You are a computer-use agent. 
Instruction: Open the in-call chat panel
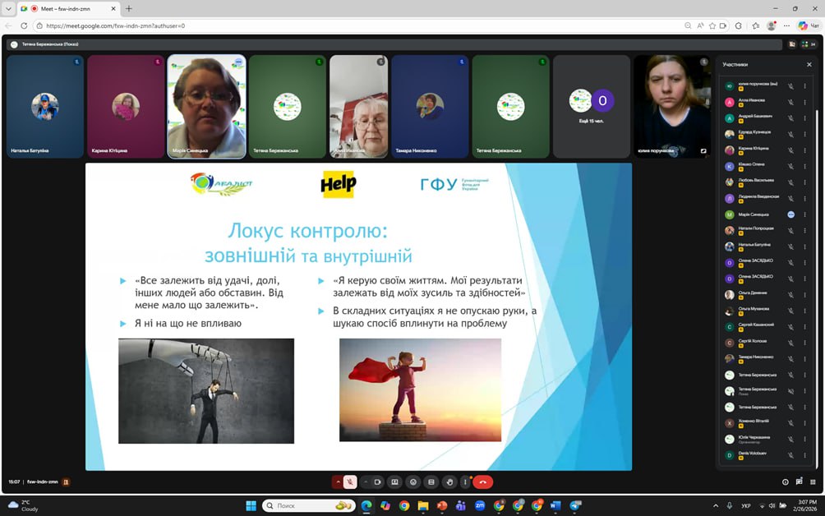pyautogui.click(x=800, y=482)
